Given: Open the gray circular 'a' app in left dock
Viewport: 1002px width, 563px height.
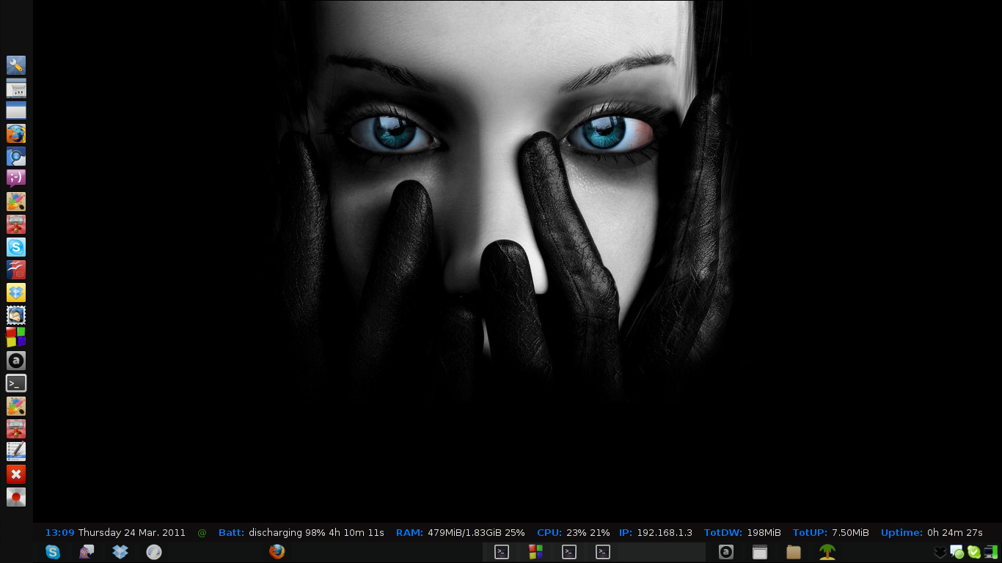Looking at the screenshot, I should (x=16, y=361).
